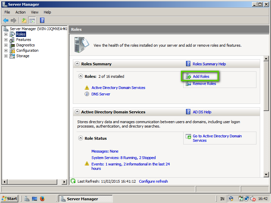Click the Forward arrow toolbar button
Viewport: 271px width, 203px height.
pos(14,20)
